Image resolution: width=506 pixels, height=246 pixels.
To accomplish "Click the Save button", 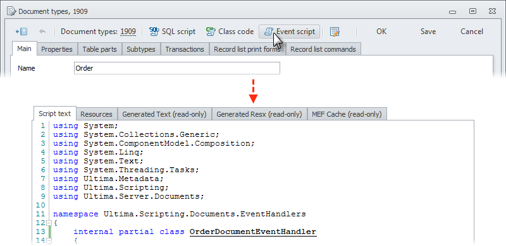I will 428,32.
